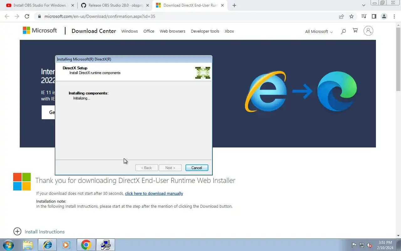Open the Office menu item
401x251 pixels.
149,31
